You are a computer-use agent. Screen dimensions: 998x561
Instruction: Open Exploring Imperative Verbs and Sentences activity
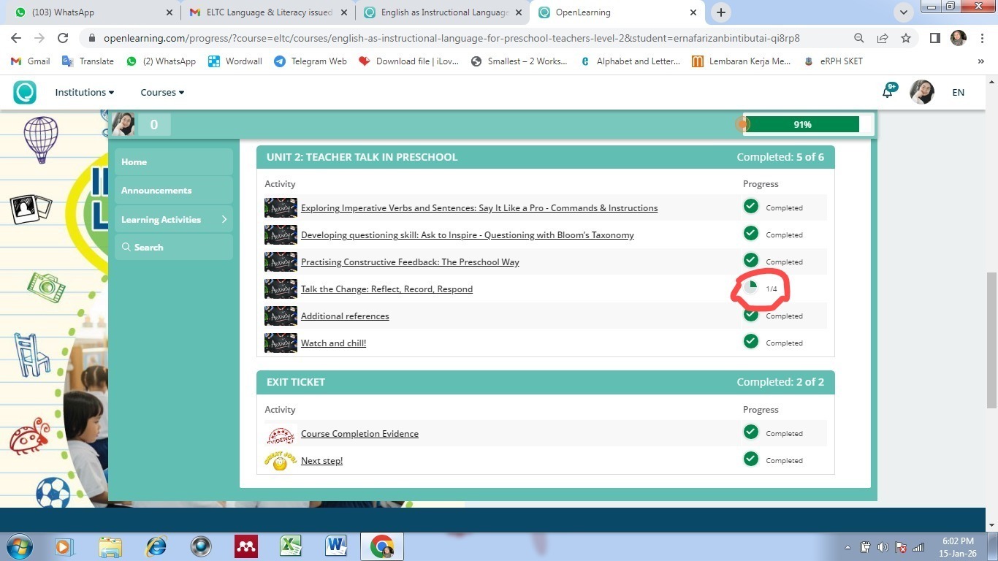point(479,208)
